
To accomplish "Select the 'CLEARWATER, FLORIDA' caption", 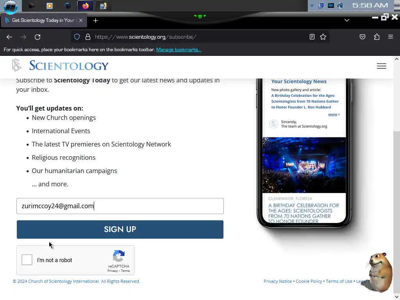I will [290, 198].
